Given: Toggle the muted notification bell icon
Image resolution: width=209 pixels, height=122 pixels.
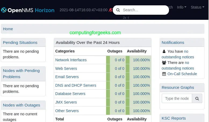Looking at the screenshot, I should click(x=111, y=10).
